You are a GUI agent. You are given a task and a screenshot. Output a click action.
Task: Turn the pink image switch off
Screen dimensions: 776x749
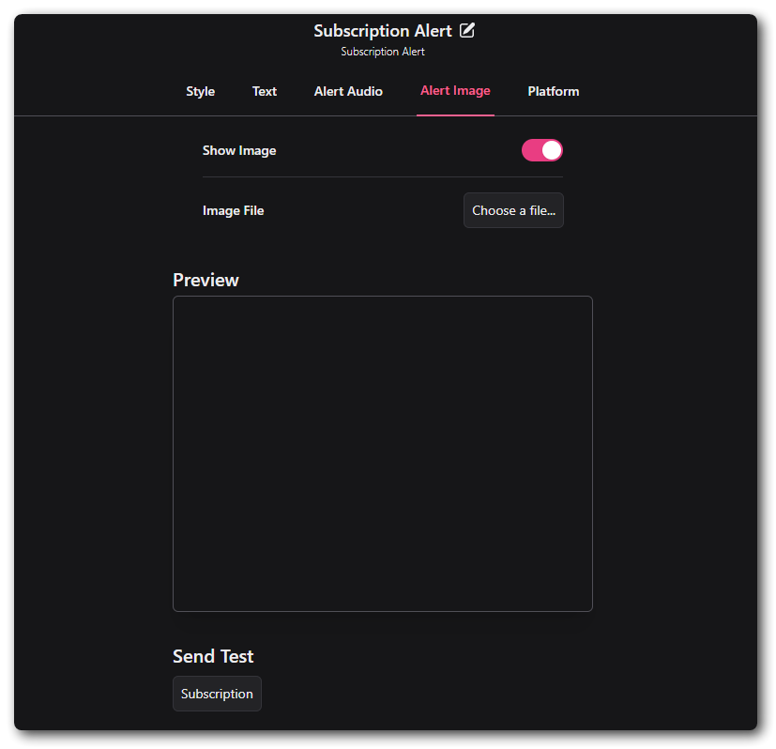541,150
